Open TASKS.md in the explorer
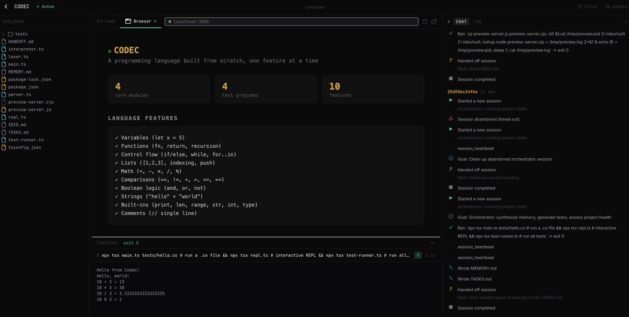629x317 pixels. click(x=18, y=133)
